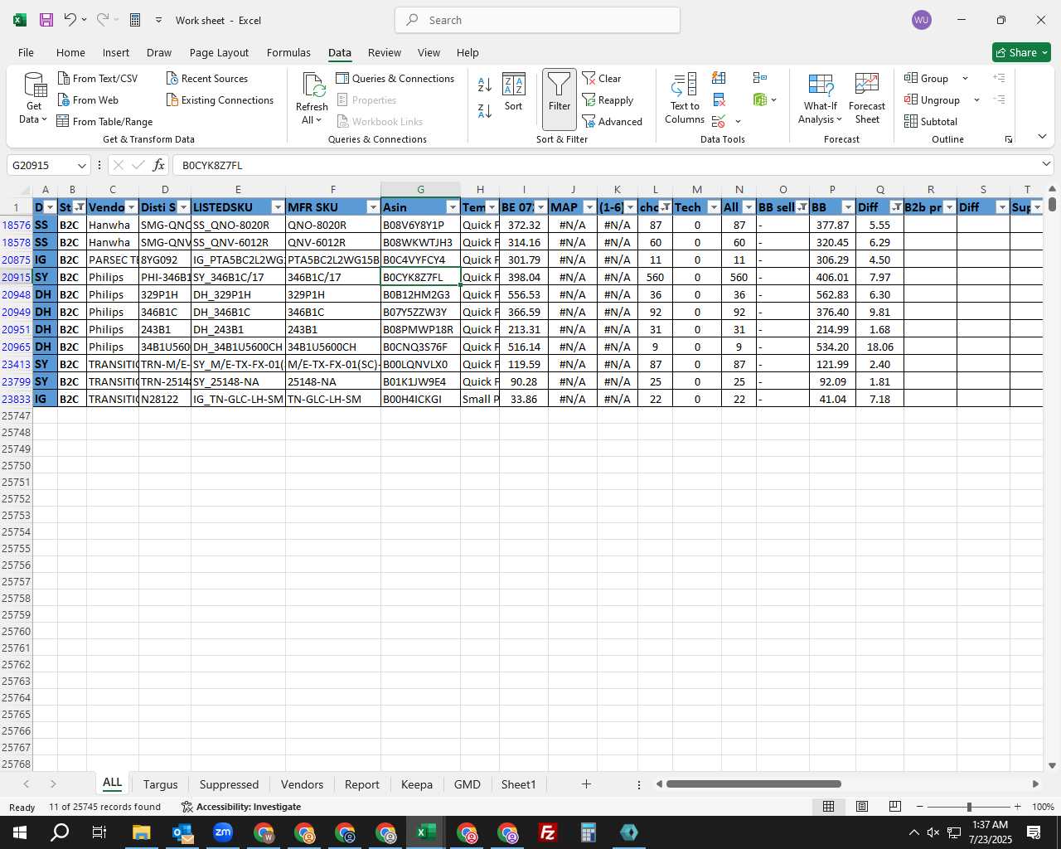Viewport: 1061px width, 849px height.
Task: Collapse the ribbon with chevron
Action: 1042,136
